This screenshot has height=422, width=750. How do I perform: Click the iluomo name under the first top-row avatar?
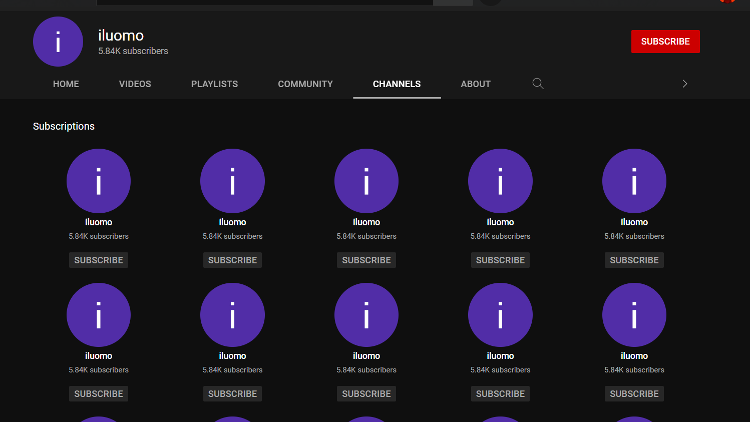[x=99, y=222]
